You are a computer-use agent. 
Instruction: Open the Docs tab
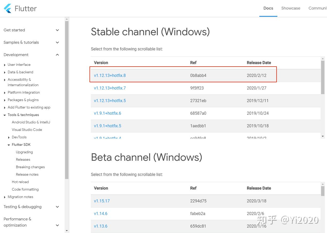coord(268,8)
